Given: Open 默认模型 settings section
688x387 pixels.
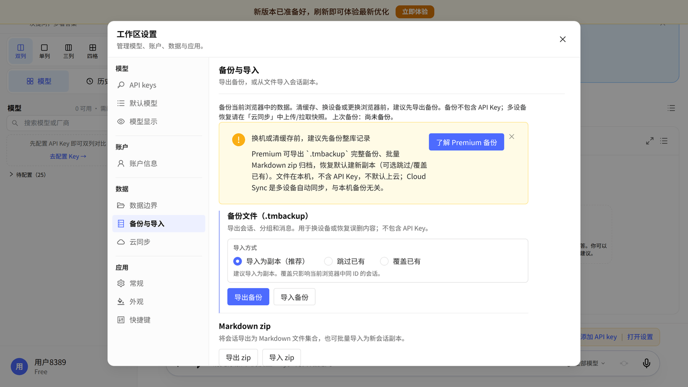Looking at the screenshot, I should (x=159, y=103).
